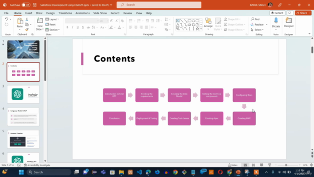Open Shape Fill dropdown
Screen dimensions: 314x177
[232, 19]
